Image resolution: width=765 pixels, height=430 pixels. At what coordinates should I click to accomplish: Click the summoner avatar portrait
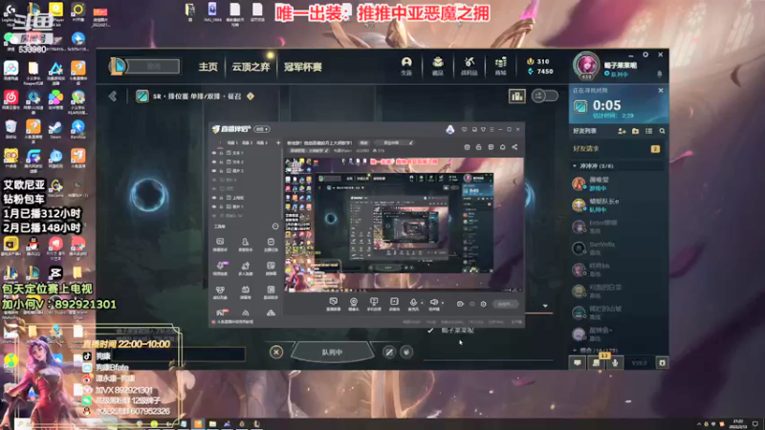585,65
